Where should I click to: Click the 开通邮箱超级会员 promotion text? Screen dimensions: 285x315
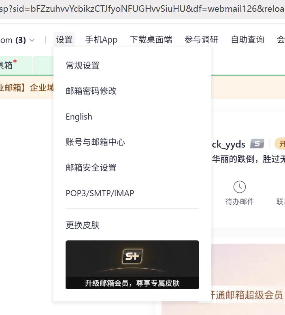[247, 295]
